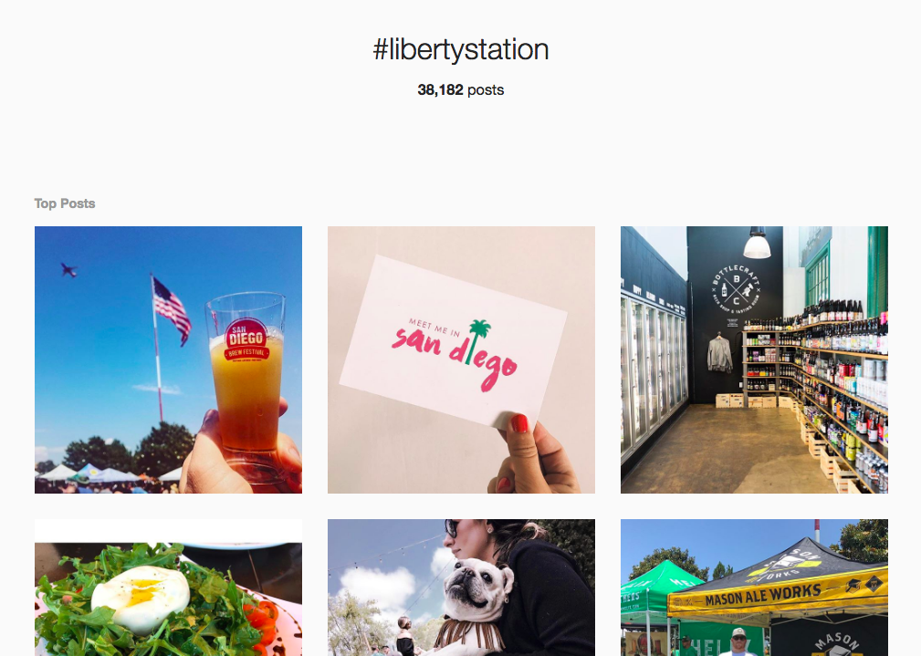
Task: Click the yellow Mason Ale Works banner
Action: click(764, 598)
